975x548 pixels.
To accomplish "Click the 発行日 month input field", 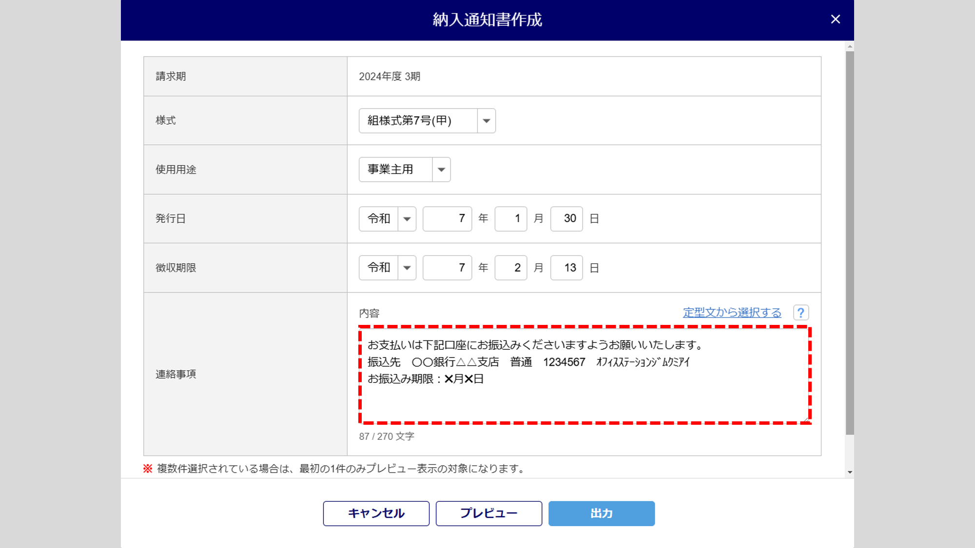I will 510,219.
